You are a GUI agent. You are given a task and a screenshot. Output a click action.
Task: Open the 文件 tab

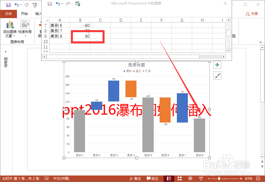8,14
